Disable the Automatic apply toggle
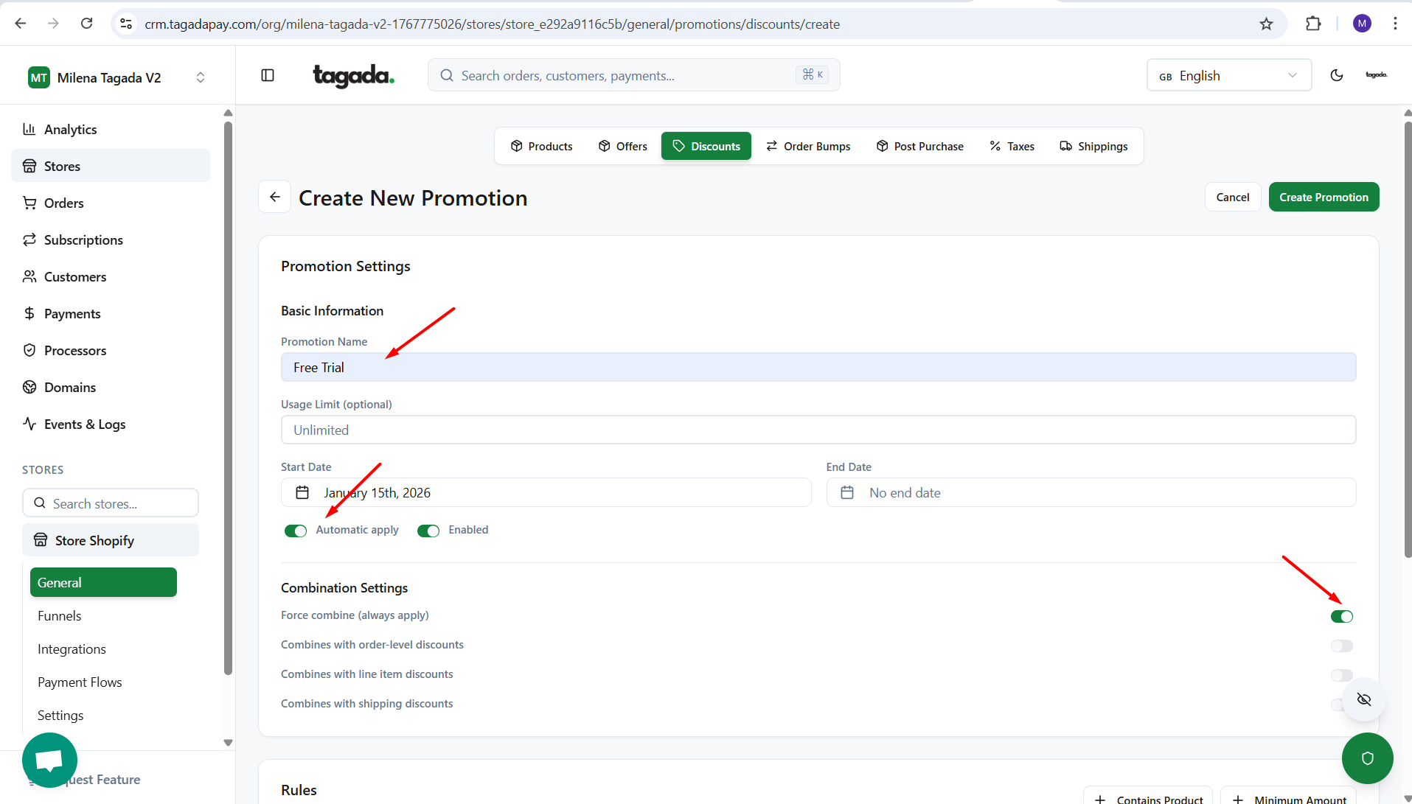The height and width of the screenshot is (804, 1412). (296, 531)
